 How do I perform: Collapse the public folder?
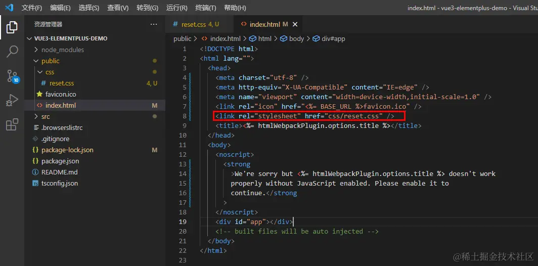pyautogui.click(x=95, y=61)
